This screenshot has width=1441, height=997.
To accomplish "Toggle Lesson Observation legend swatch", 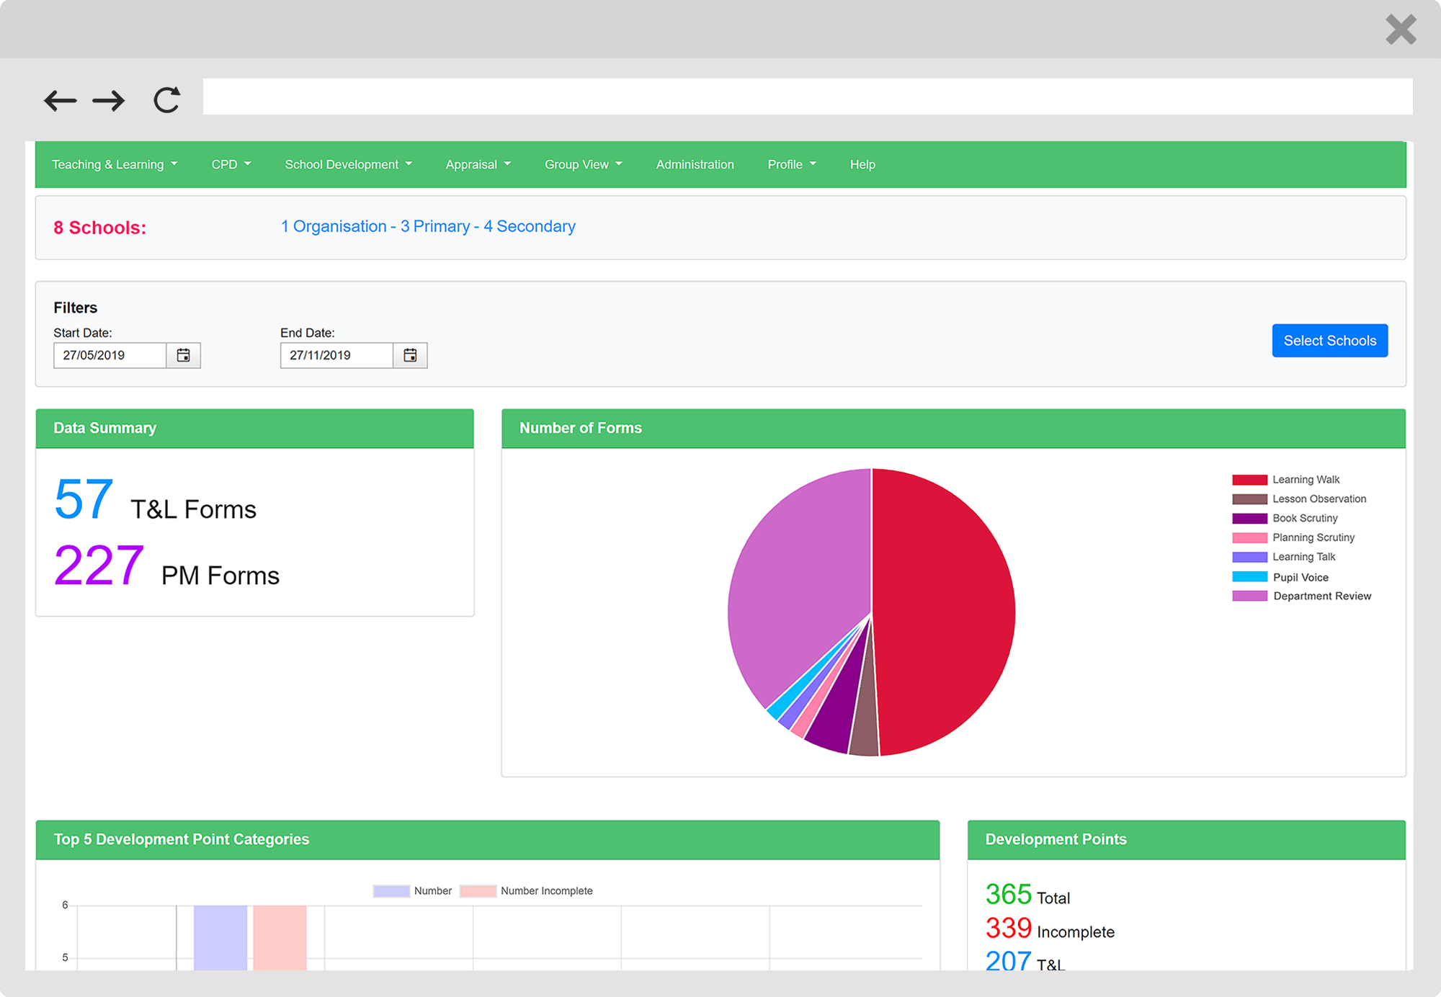I will pos(1249,499).
